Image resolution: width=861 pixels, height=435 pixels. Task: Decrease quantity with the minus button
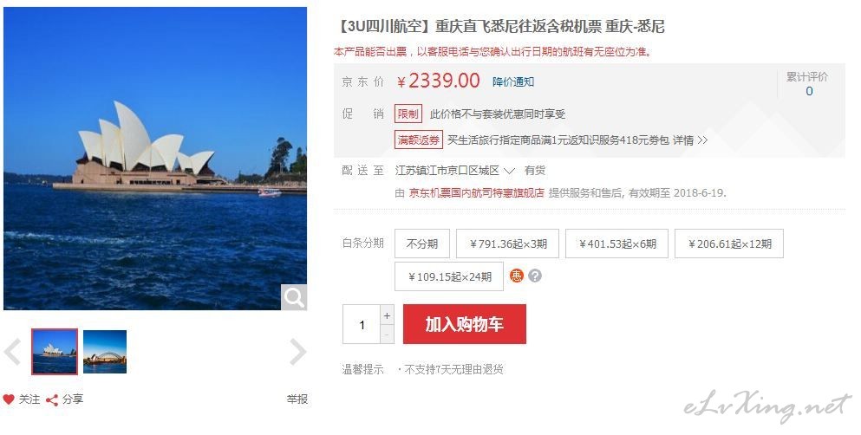point(387,334)
